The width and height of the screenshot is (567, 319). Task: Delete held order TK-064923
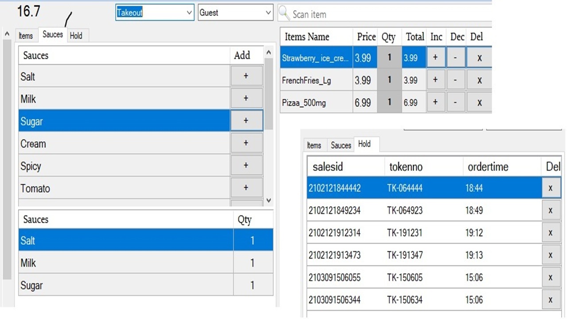click(551, 210)
